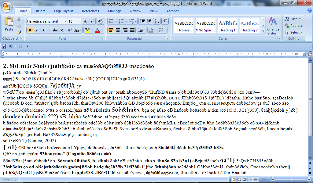Show paragraph marks with pilcrow icon
The image size is (313, 183).
pos(165,21)
